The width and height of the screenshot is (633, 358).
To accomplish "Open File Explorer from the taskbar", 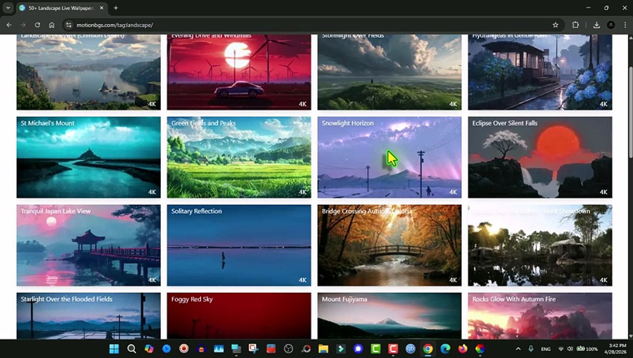I will 323,349.
